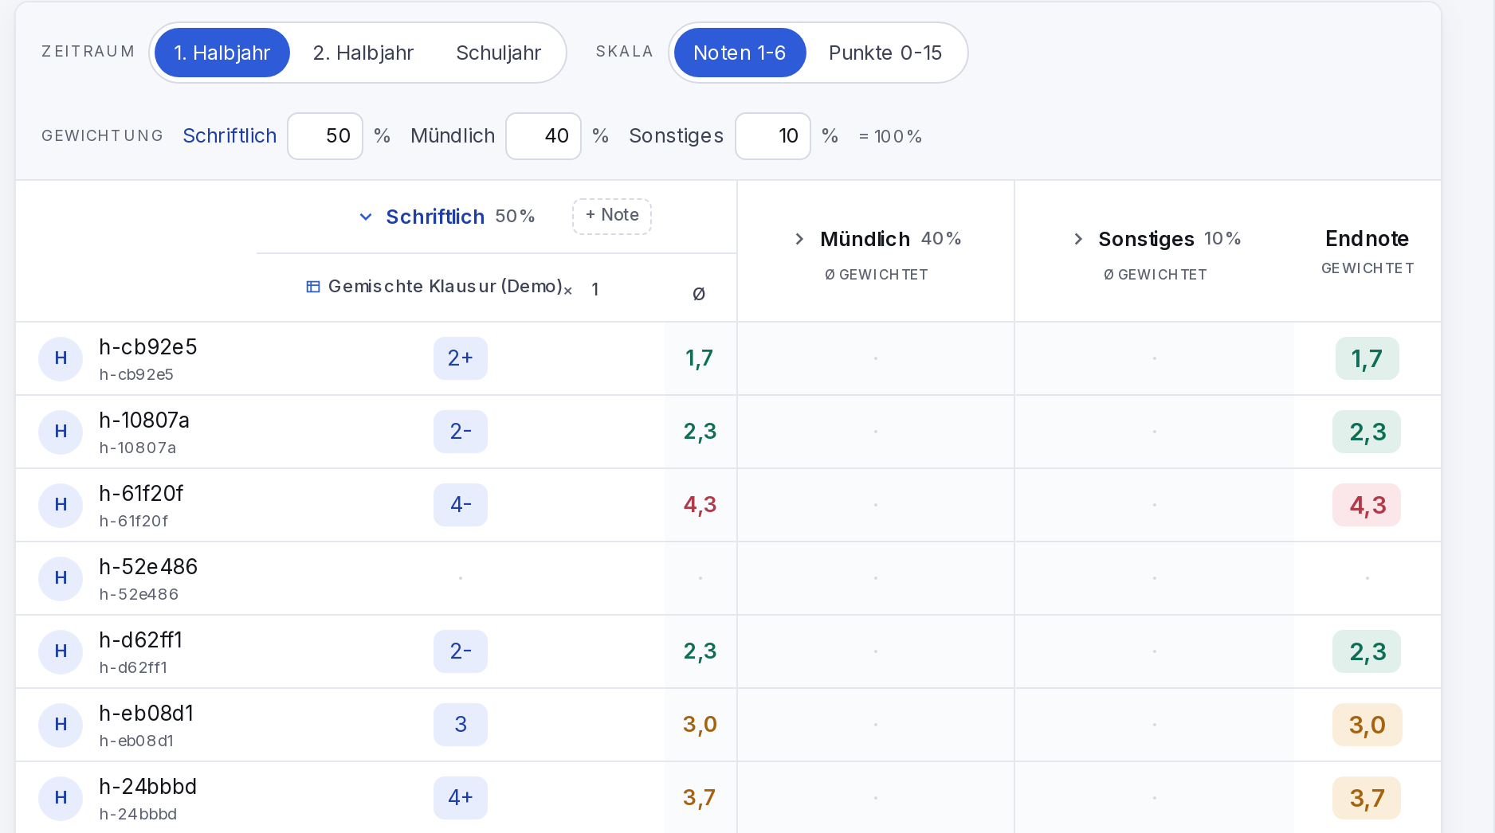1495x833 pixels.
Task: Remove the Gemischte Klausur (Demo) column
Action: pyautogui.click(x=568, y=291)
